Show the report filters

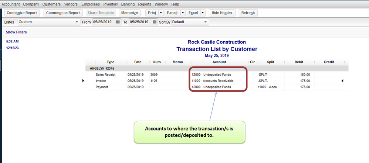click(x=16, y=32)
